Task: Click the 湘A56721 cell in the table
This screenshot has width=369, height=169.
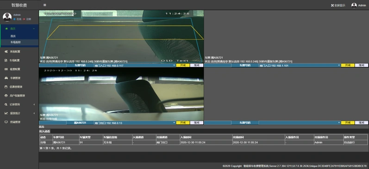Action: click(66, 143)
